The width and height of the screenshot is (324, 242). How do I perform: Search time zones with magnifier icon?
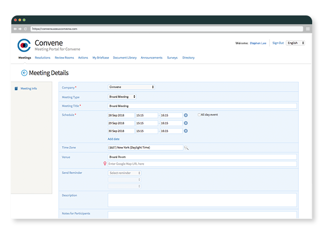coord(186,148)
